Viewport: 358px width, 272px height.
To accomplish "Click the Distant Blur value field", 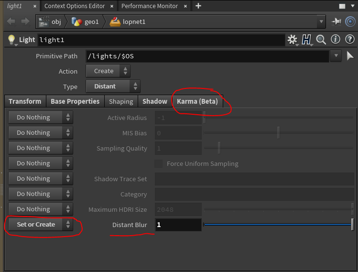I will tap(178, 225).
